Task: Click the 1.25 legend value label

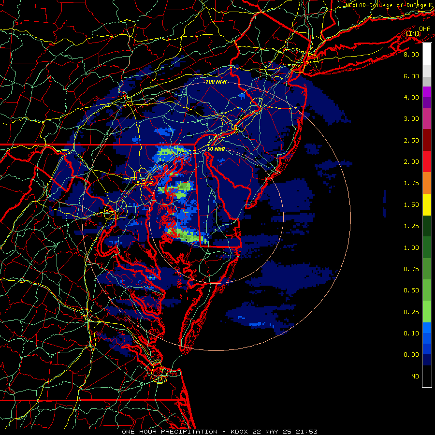Action: pos(411,226)
